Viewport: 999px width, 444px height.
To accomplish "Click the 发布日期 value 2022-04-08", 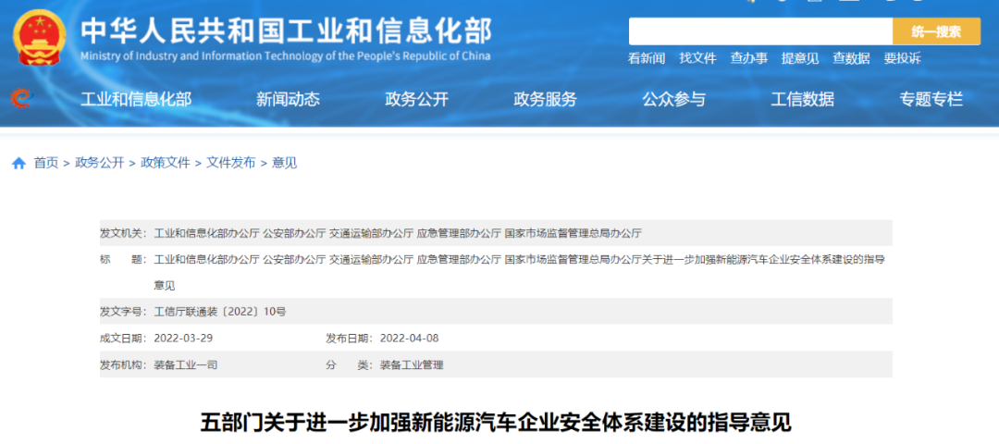I will click(x=409, y=339).
